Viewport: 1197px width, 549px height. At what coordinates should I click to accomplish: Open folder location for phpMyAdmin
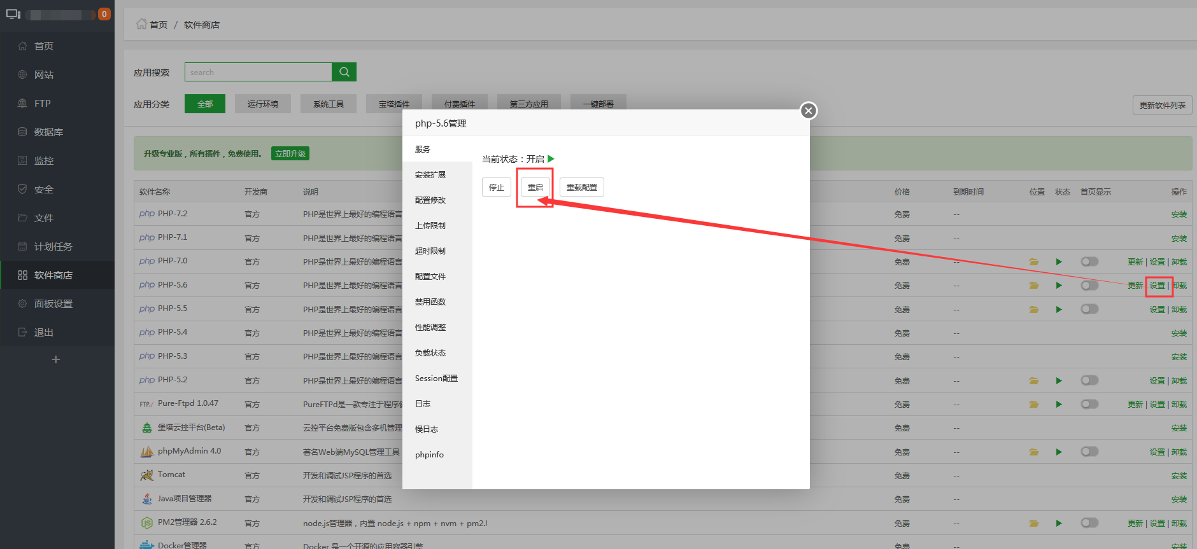point(1034,452)
